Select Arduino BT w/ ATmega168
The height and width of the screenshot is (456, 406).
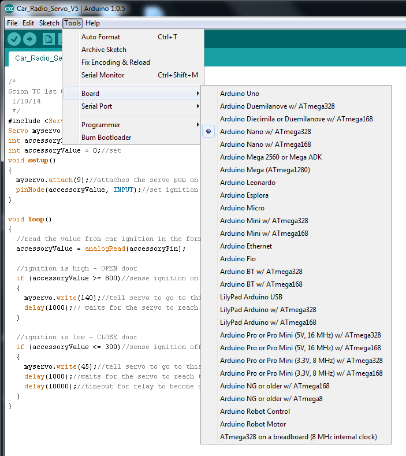click(296, 284)
